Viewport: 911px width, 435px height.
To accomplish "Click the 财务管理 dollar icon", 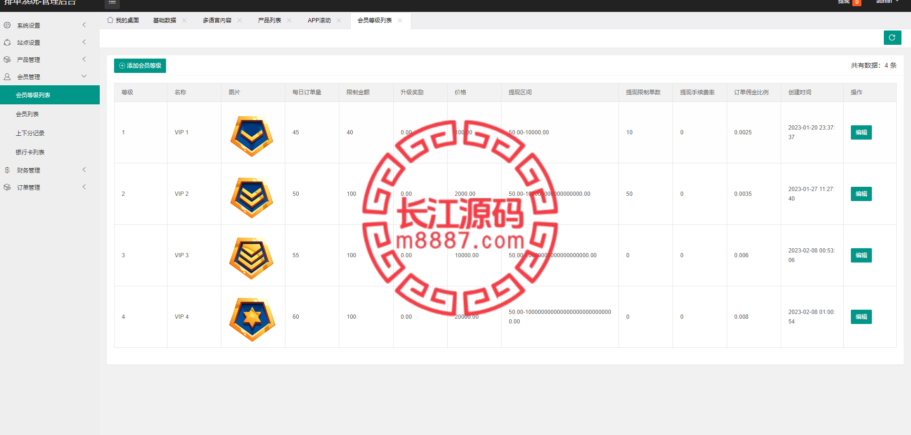I will (x=7, y=170).
